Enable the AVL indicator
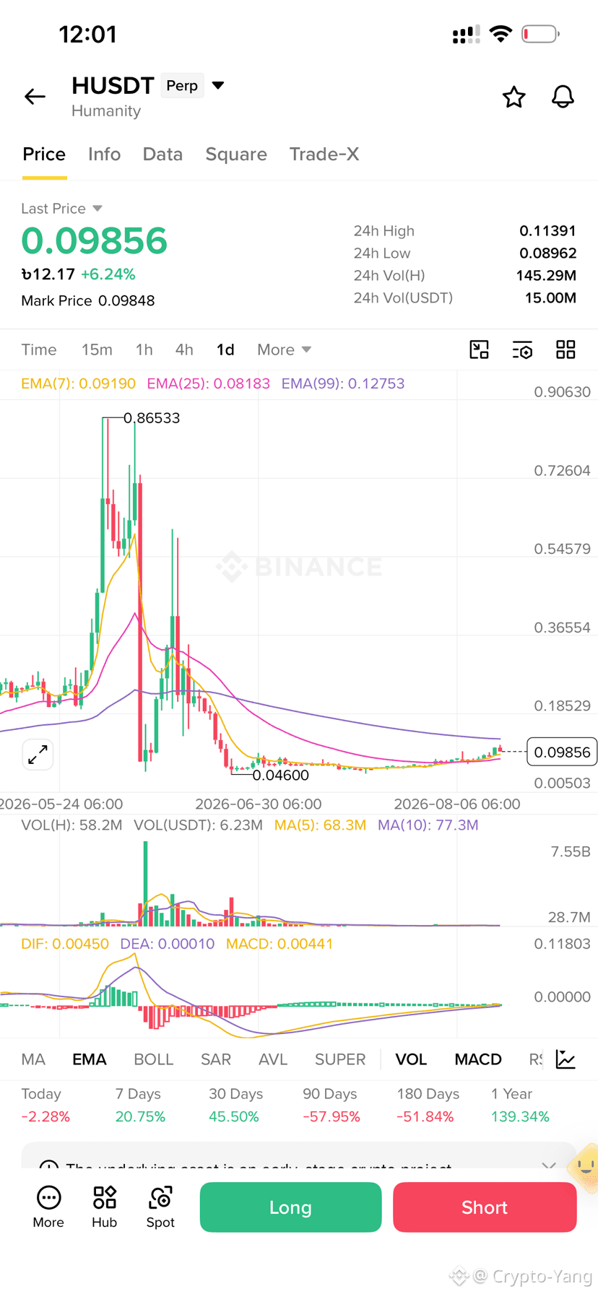The height and width of the screenshot is (1294, 598). [x=273, y=1059]
